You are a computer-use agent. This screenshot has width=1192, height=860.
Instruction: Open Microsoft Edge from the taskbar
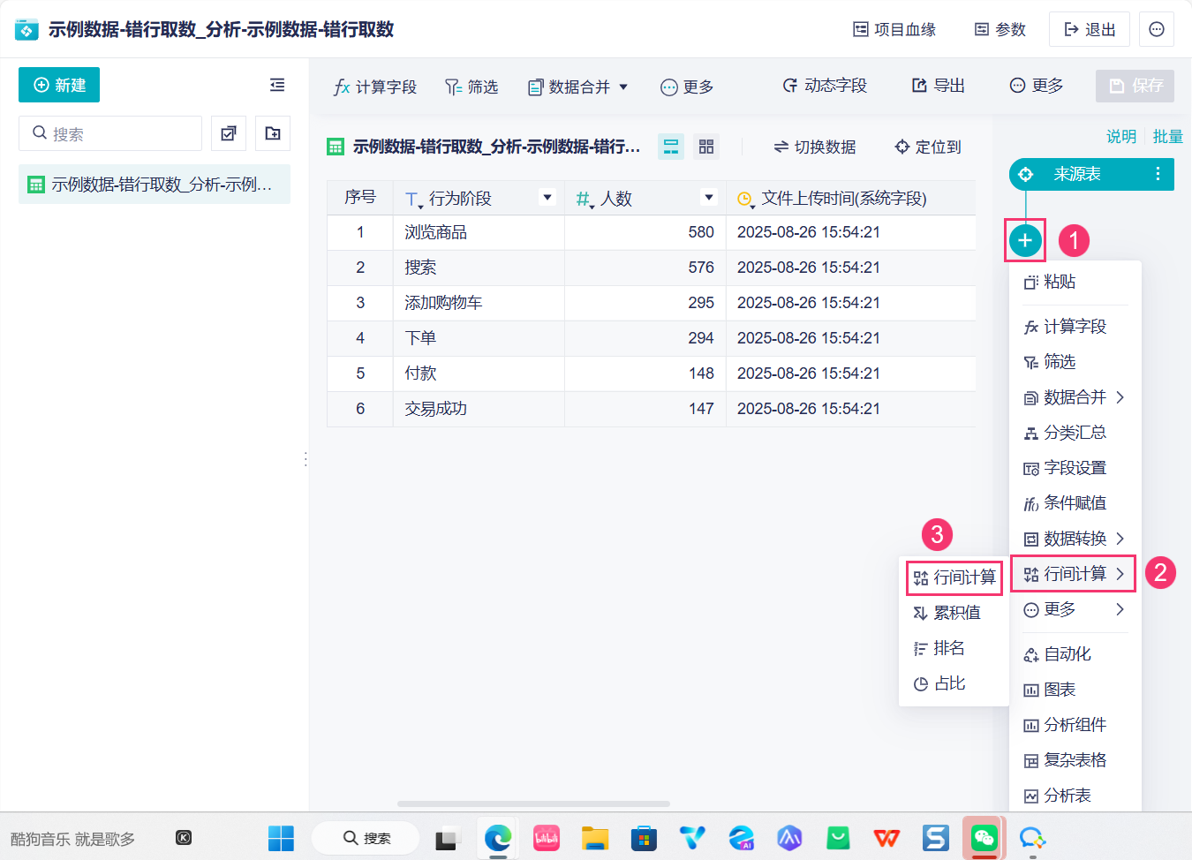tap(498, 838)
